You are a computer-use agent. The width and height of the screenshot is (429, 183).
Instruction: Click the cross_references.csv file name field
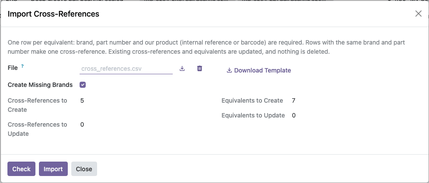pos(126,69)
